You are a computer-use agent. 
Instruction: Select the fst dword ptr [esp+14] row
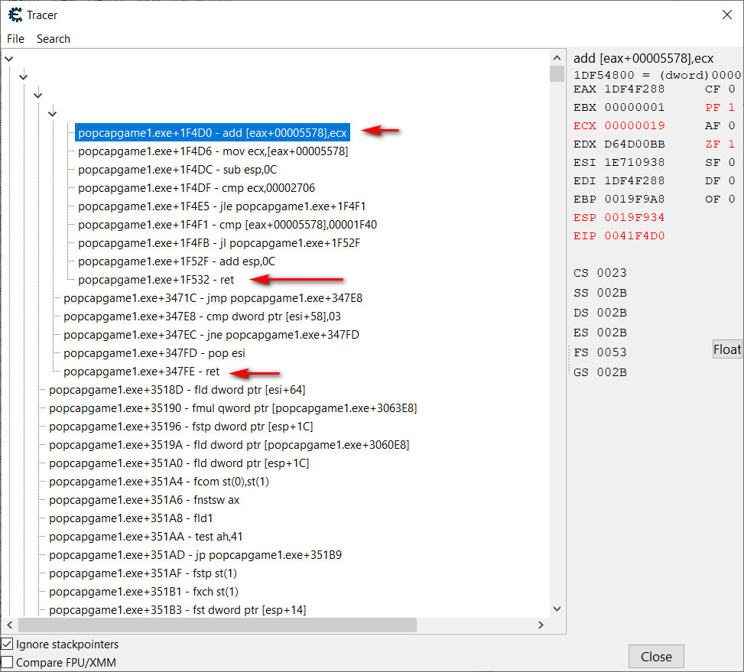point(177,610)
